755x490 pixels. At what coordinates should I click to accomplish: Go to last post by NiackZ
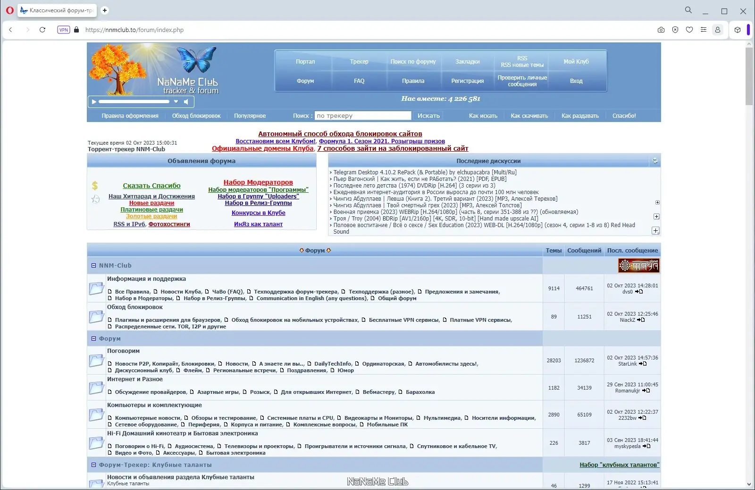tap(641, 320)
